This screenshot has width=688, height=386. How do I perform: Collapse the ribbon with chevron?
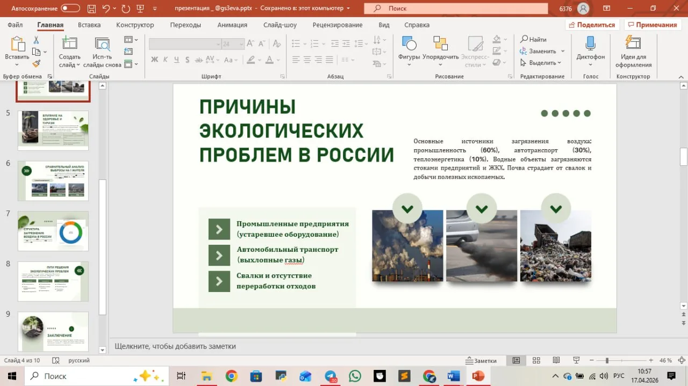(x=680, y=76)
